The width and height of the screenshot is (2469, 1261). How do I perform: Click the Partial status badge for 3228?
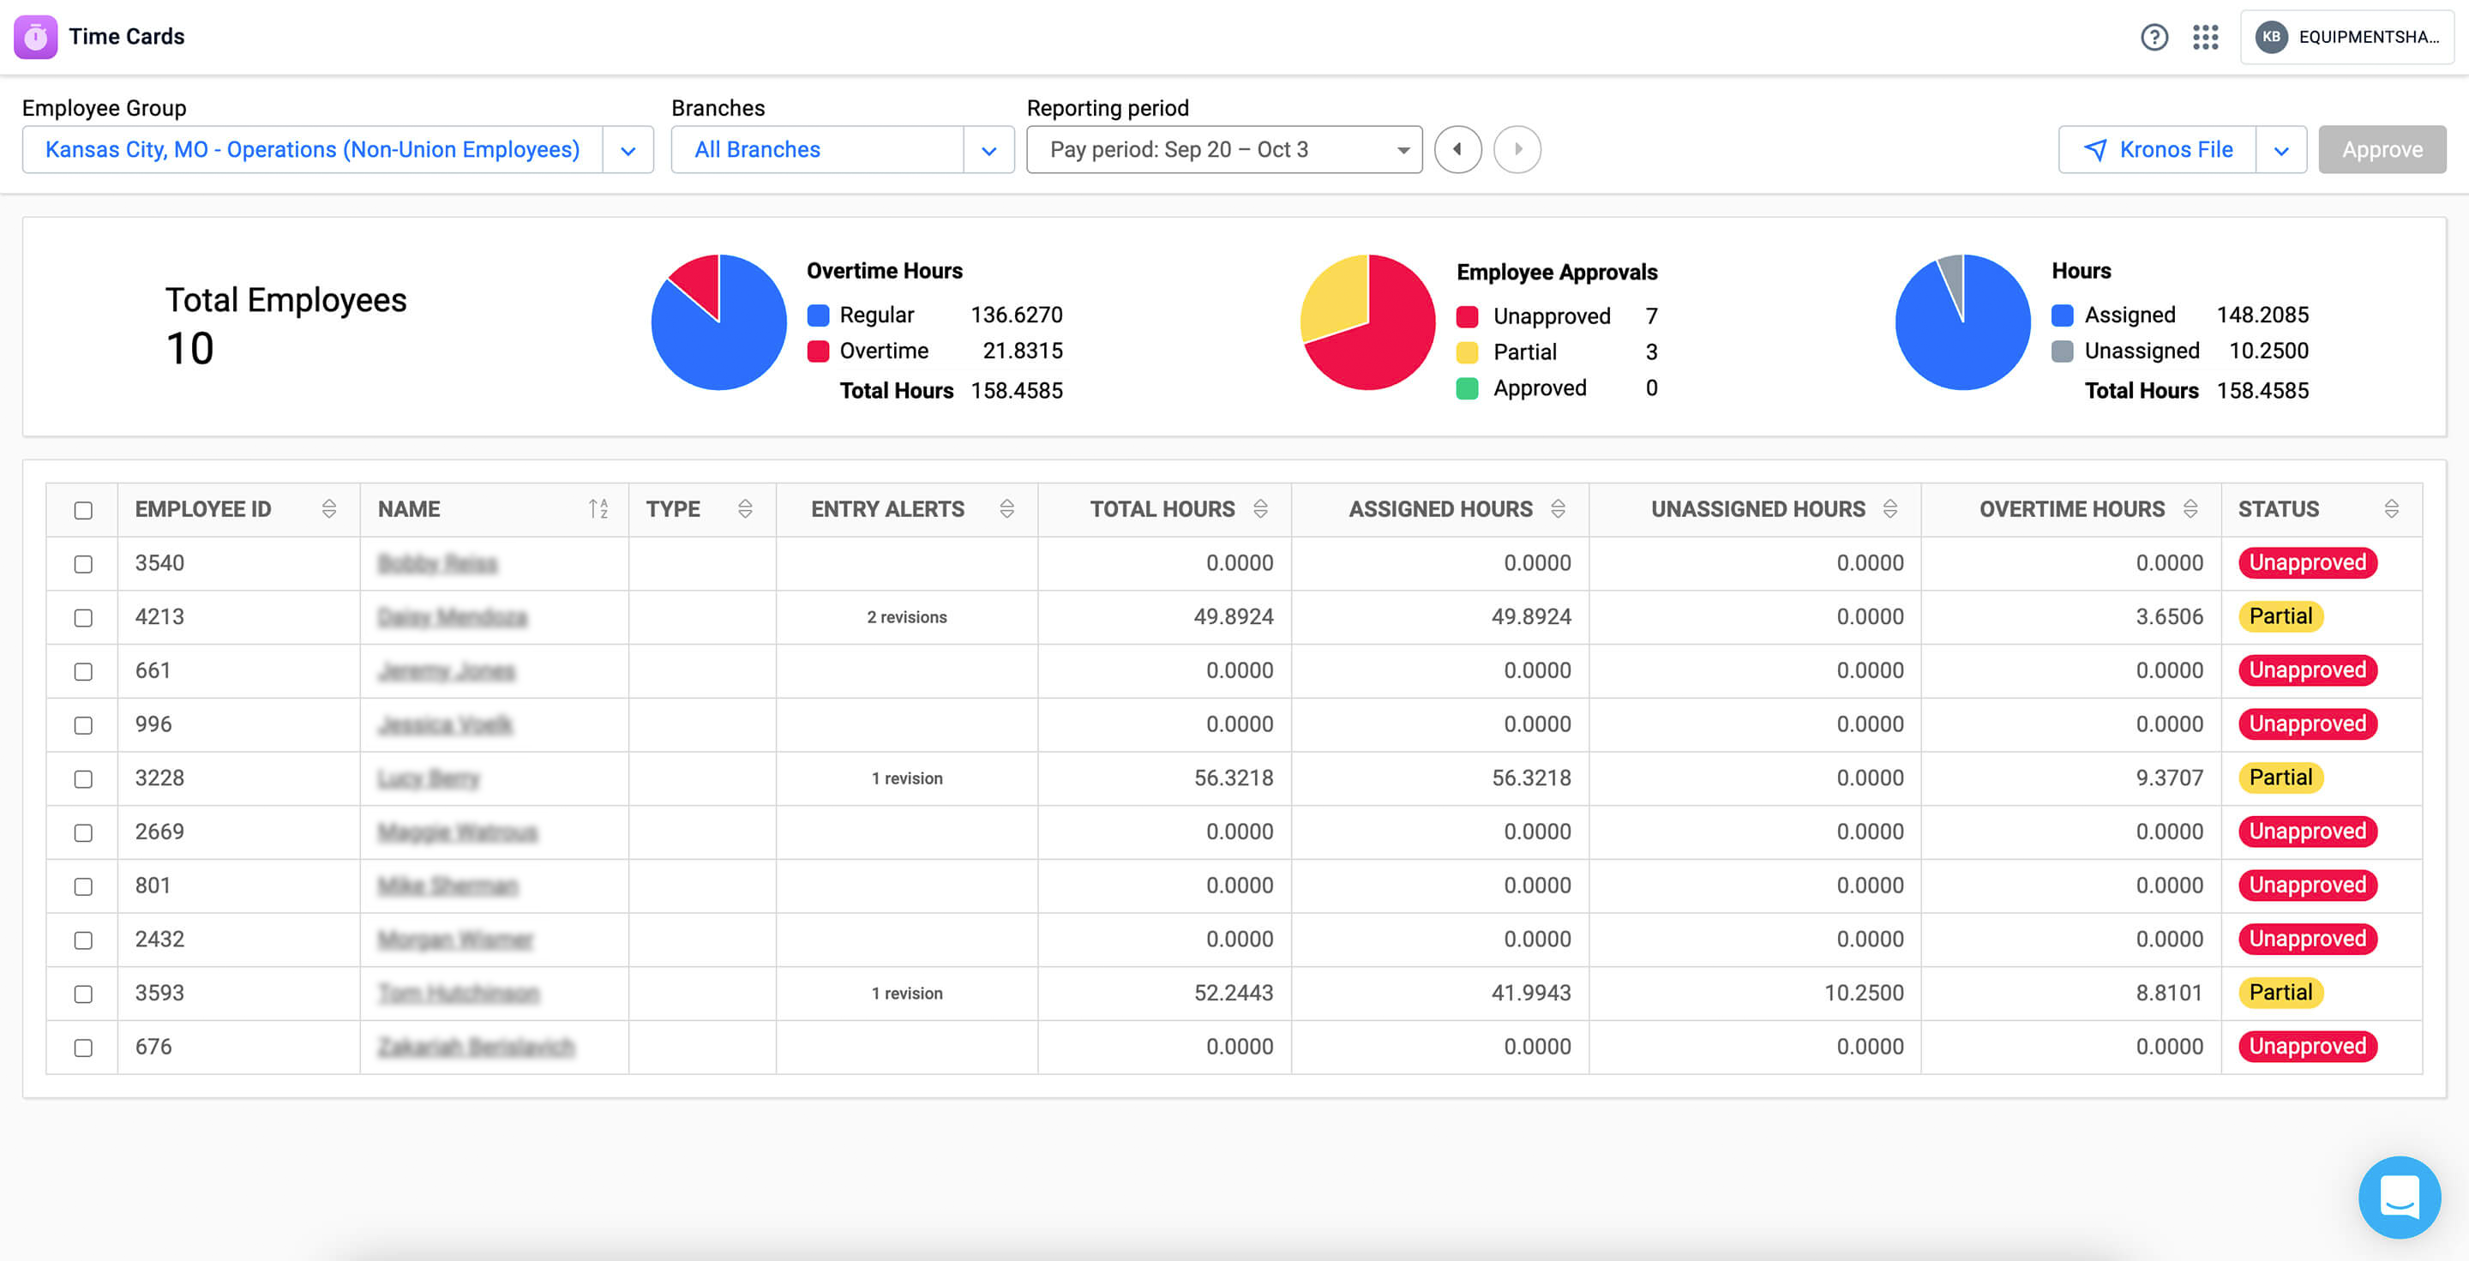point(2280,778)
